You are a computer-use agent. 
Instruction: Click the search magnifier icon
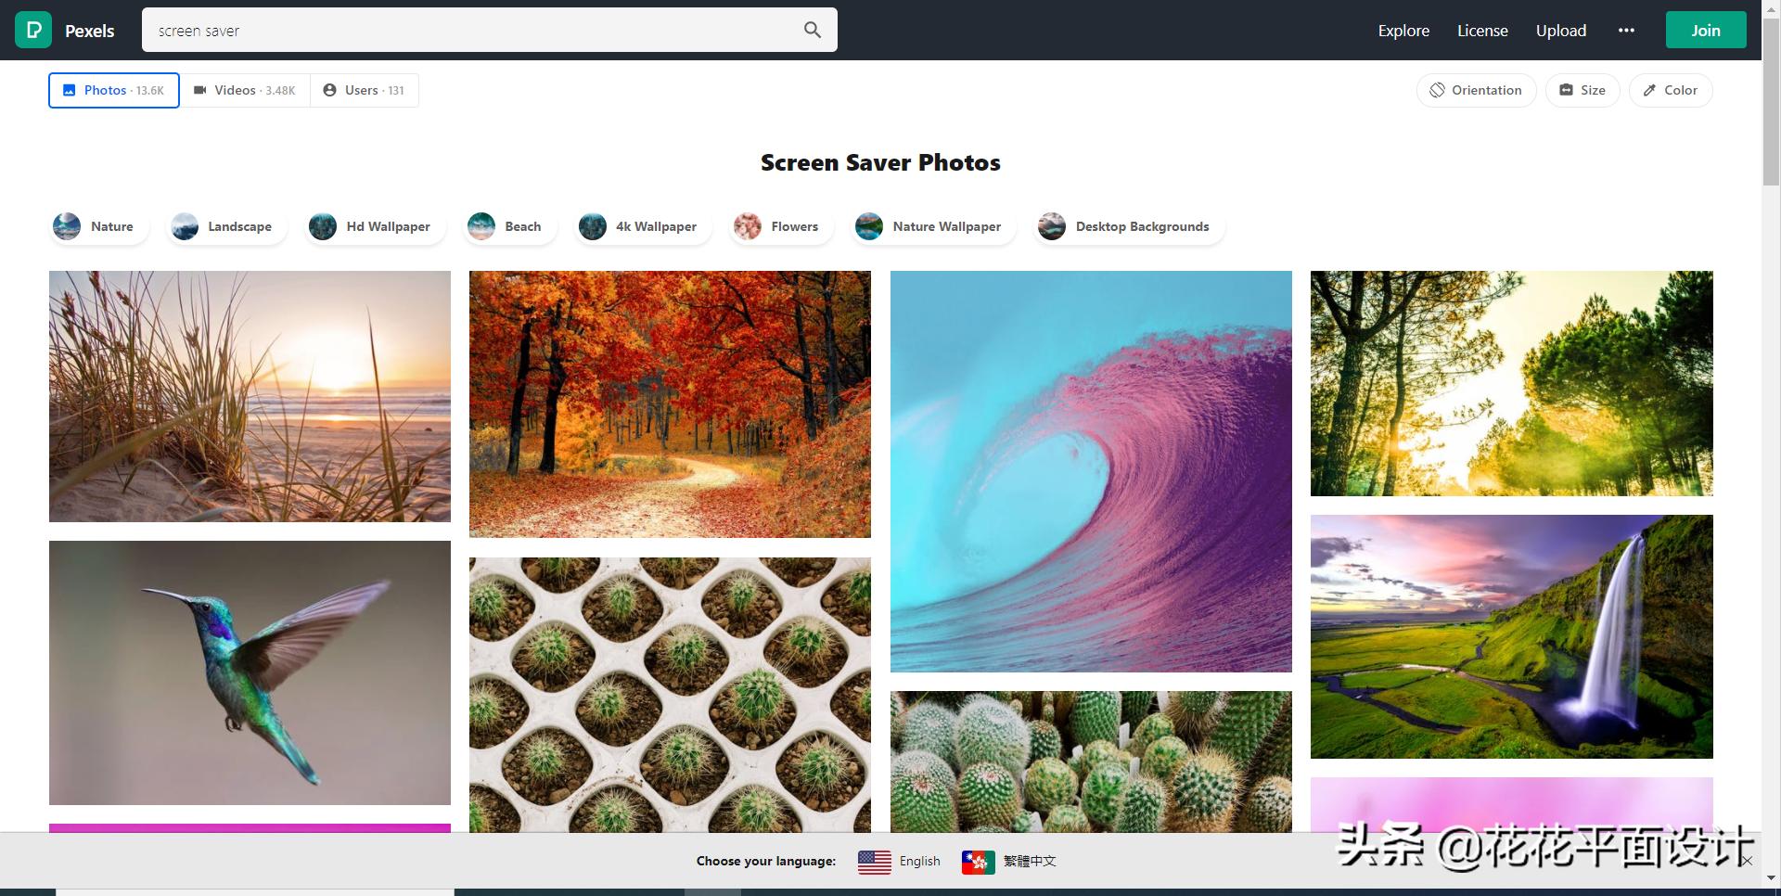(x=813, y=30)
